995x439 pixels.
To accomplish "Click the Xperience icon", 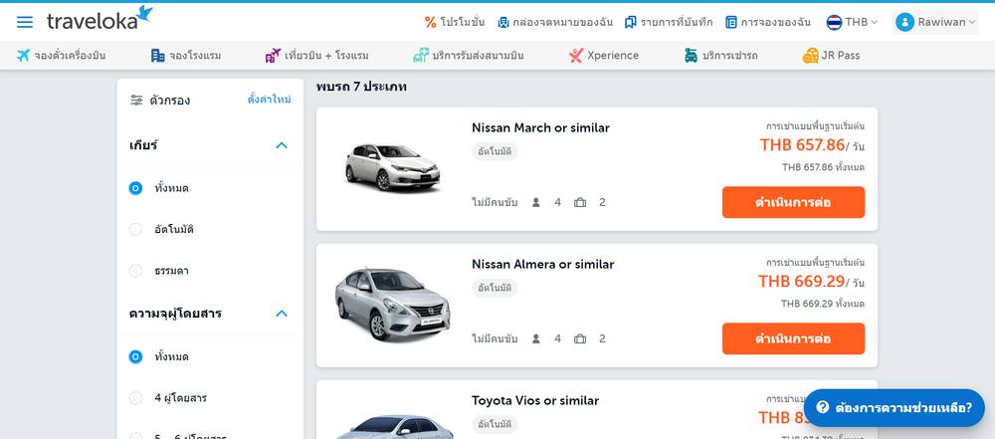I will (576, 56).
